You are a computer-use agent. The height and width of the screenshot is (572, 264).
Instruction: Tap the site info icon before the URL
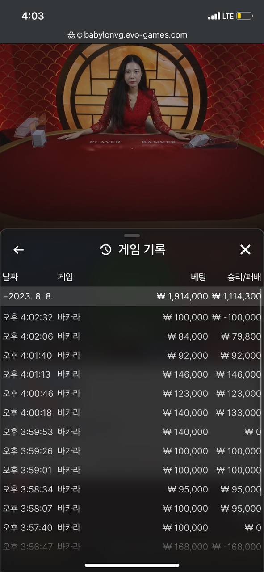pyautogui.click(x=80, y=35)
